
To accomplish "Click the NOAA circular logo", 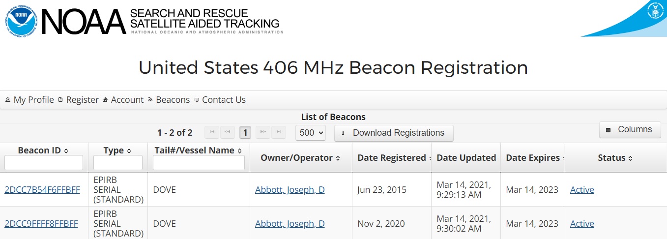I will click(x=21, y=20).
